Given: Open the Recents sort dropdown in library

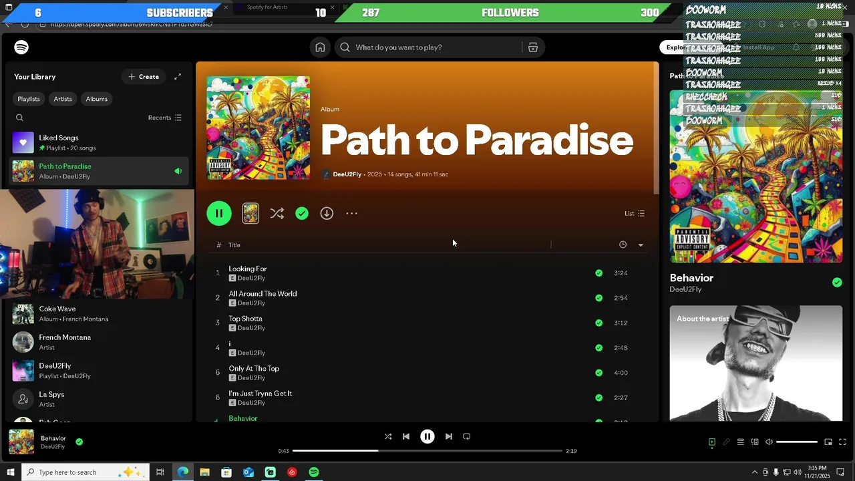Looking at the screenshot, I should coord(165,118).
